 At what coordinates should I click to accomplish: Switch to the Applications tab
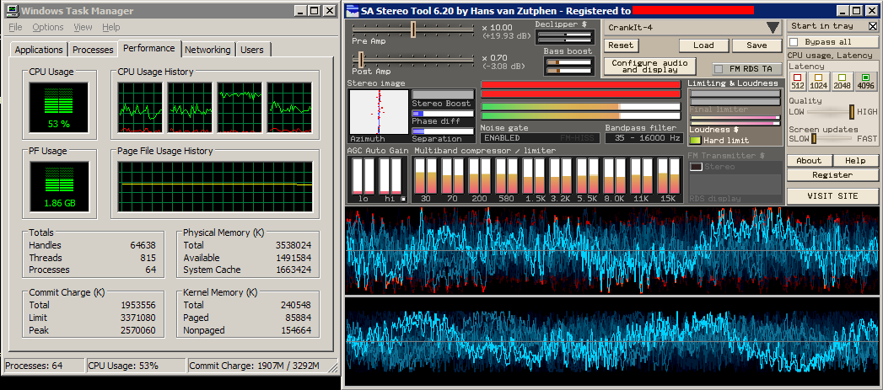(39, 50)
